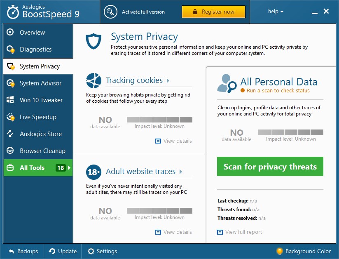Screen dimensions: 339x259
Task: Expand Adult website traces arrow
Action: [x=181, y=172]
